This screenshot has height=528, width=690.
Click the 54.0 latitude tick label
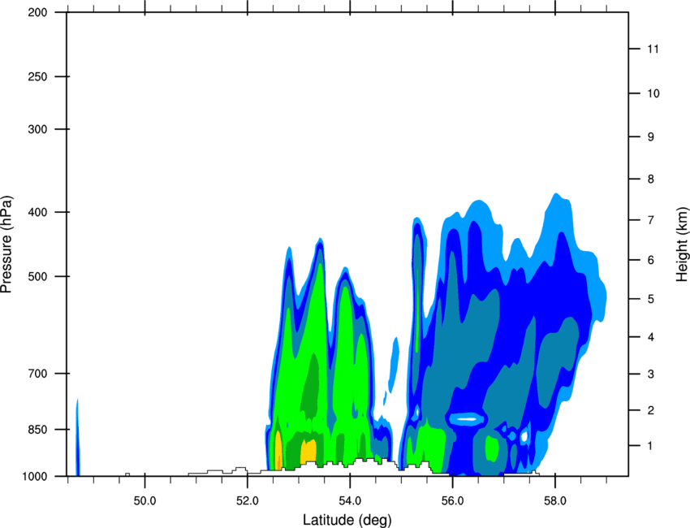coord(350,501)
